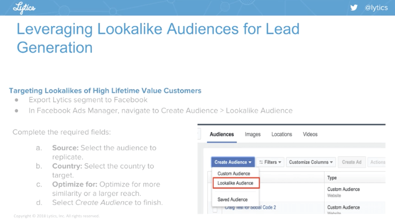Click the slide title Leveraging Lookalike Audiences
The image size is (395, 222).
158,38
